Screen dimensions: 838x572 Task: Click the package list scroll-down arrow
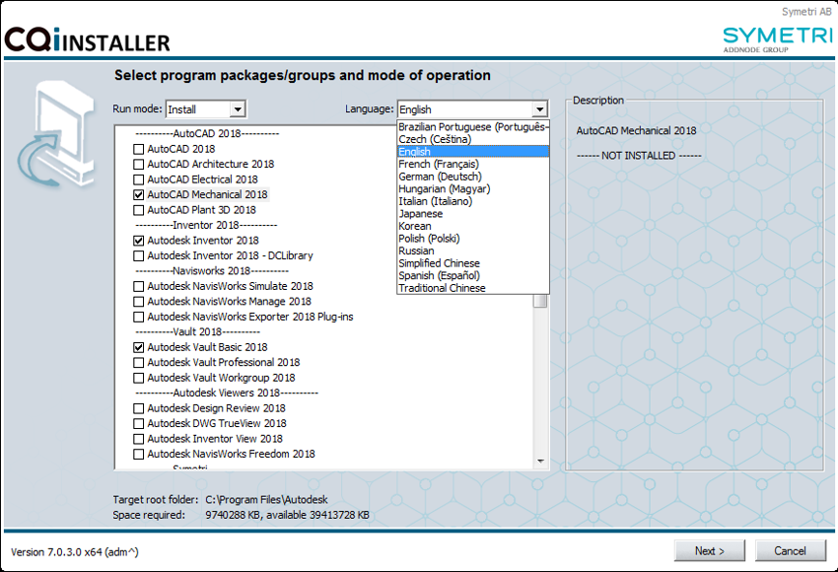[x=541, y=461]
